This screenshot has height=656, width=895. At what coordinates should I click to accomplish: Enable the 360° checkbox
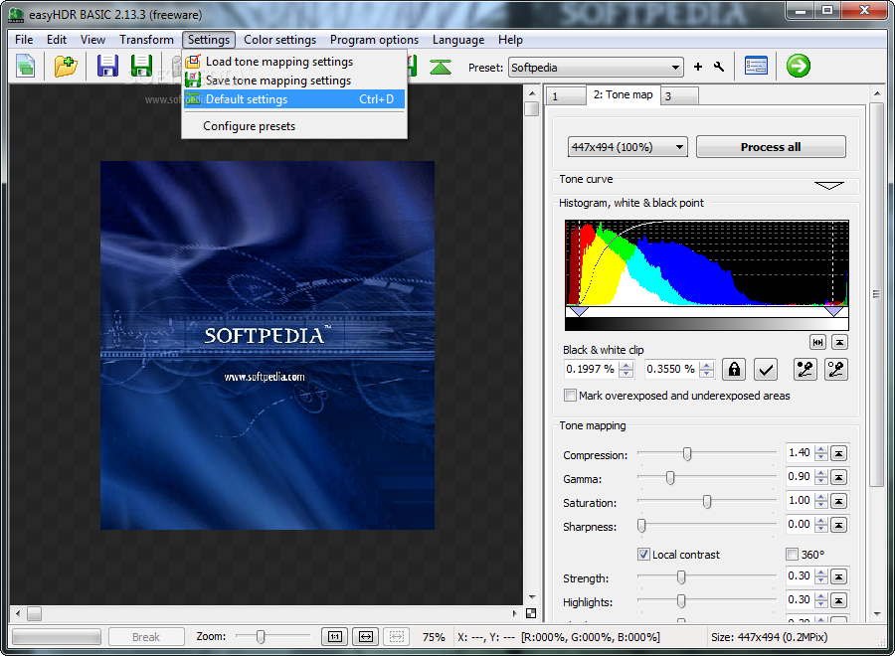pos(792,555)
